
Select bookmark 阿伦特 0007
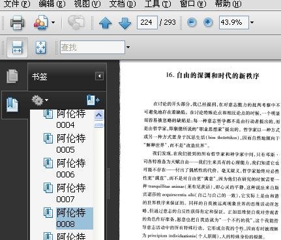point(71,193)
